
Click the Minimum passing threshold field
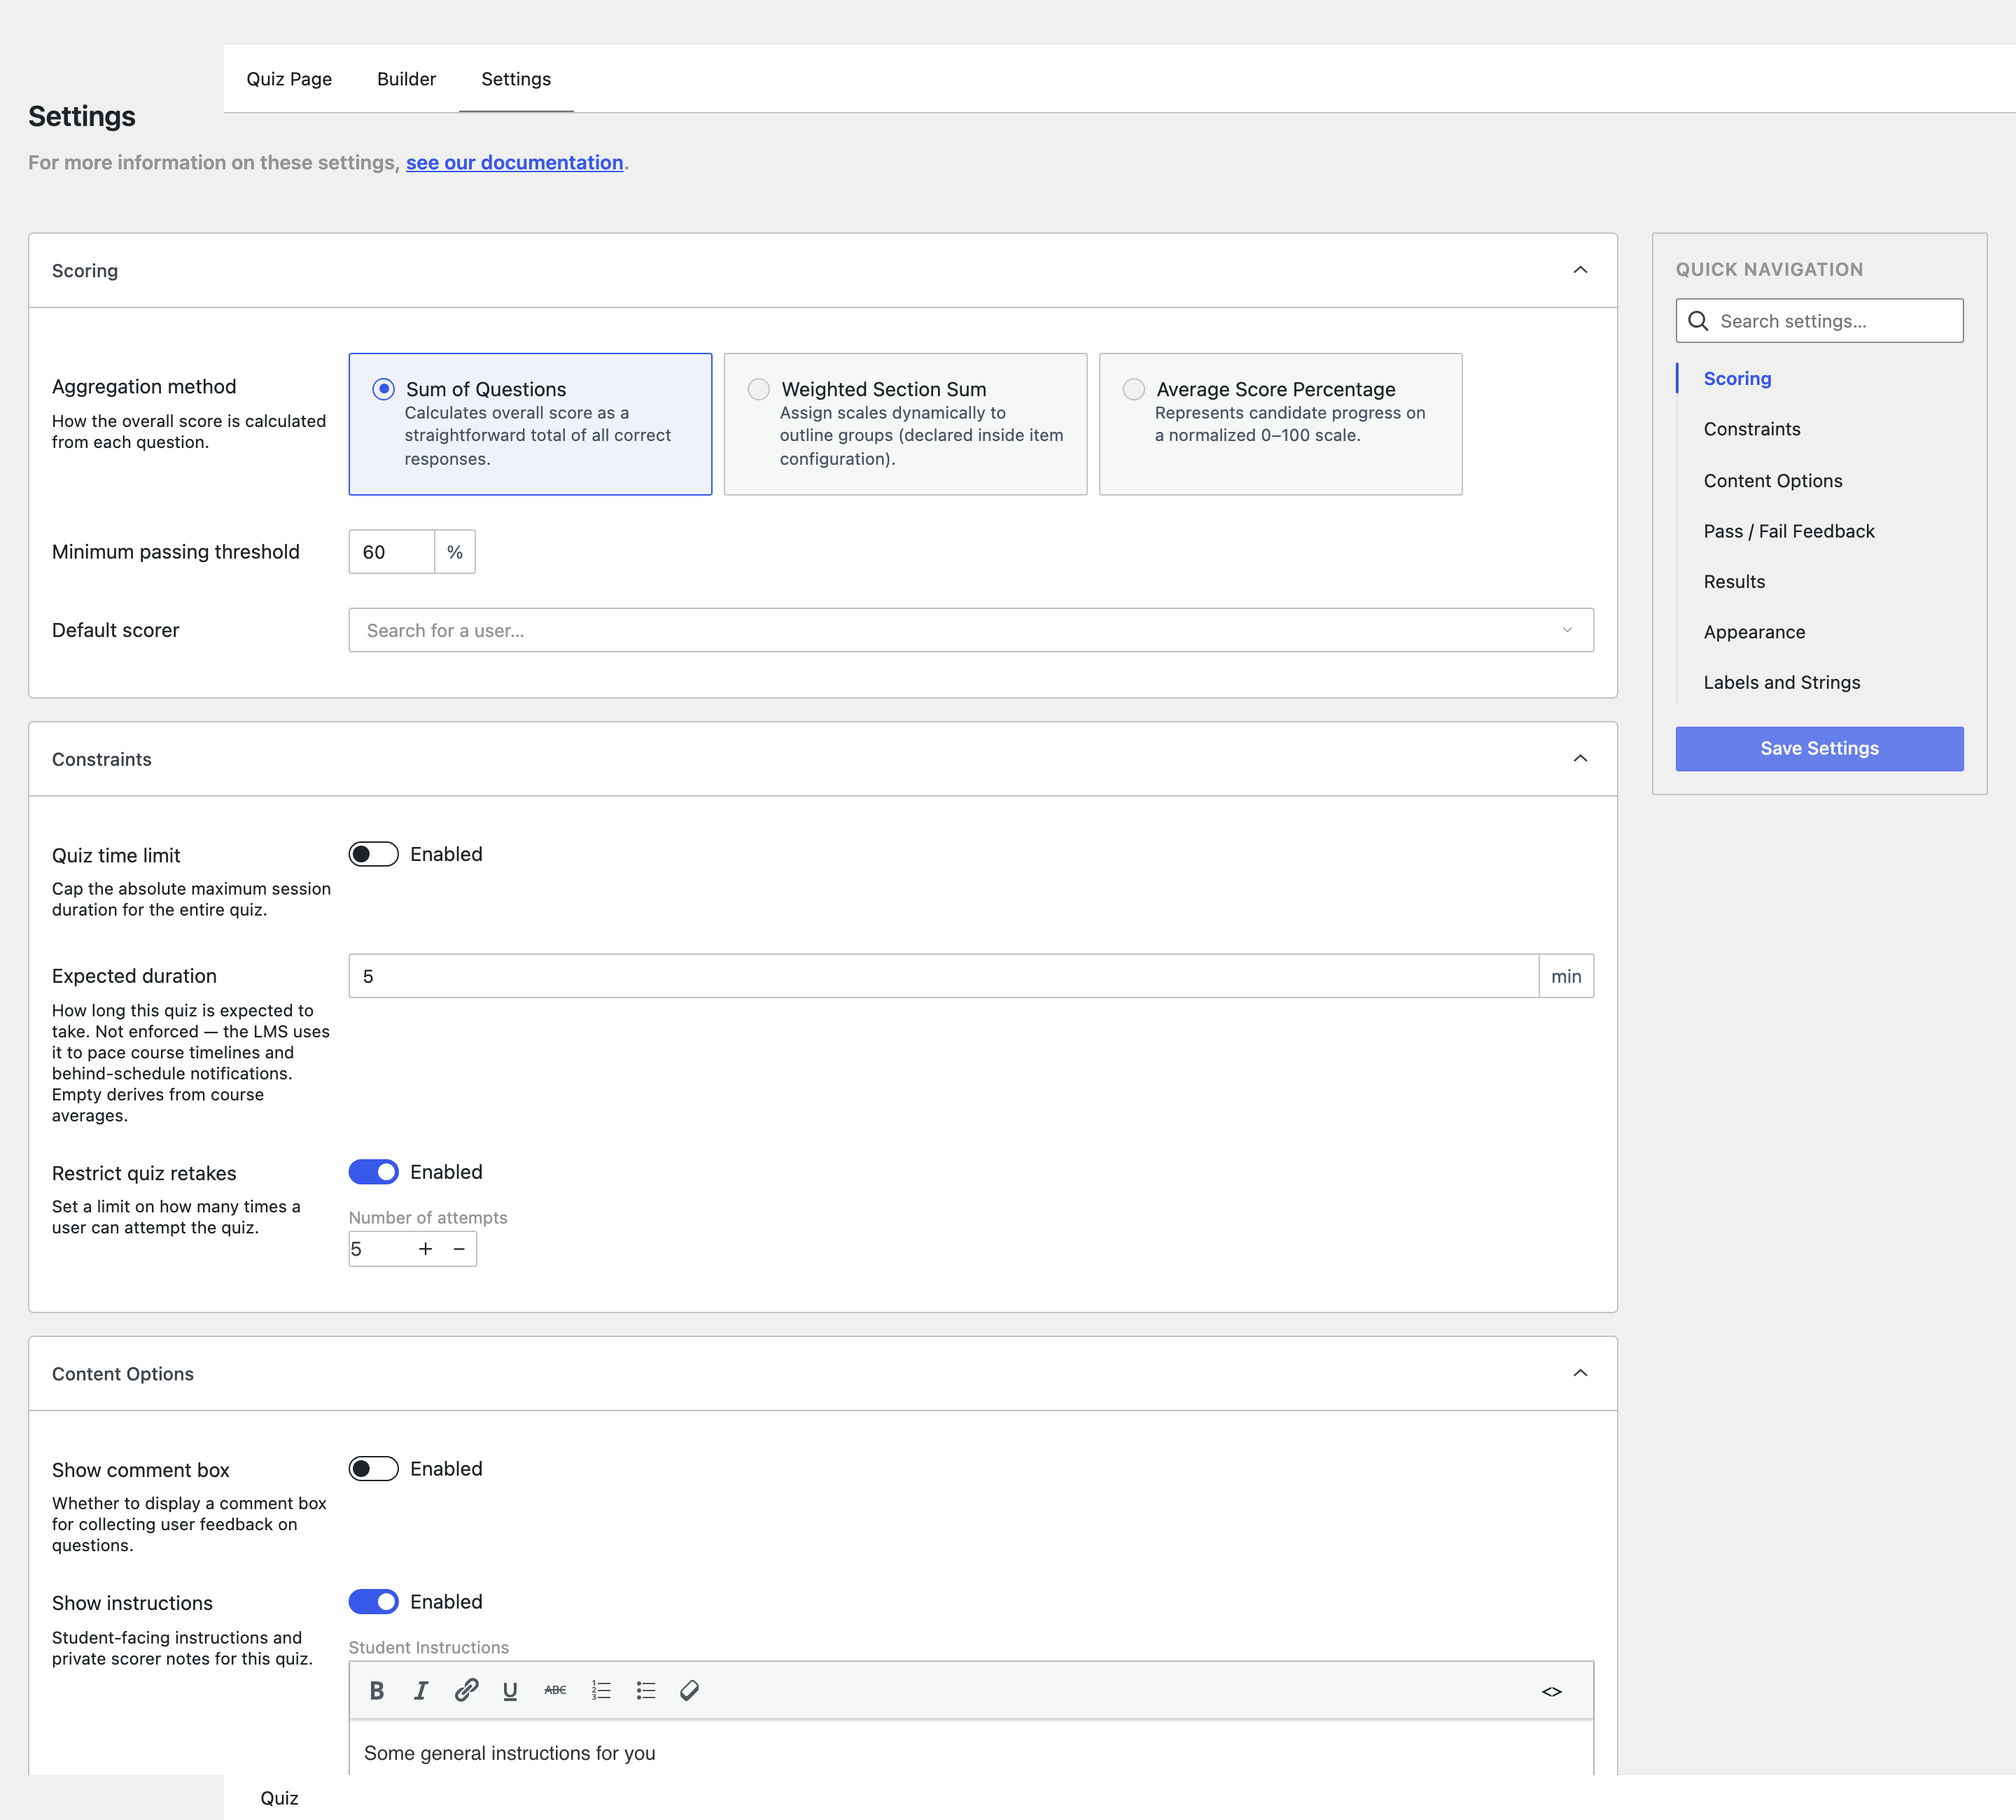[391, 552]
